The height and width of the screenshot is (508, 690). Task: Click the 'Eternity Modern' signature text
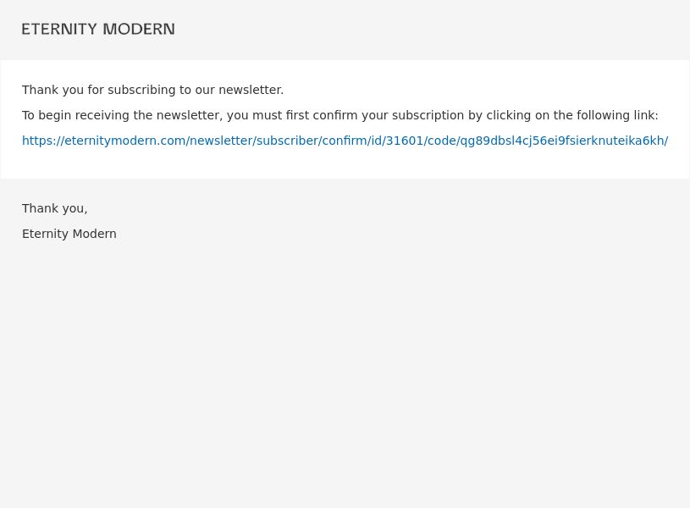coord(69,234)
